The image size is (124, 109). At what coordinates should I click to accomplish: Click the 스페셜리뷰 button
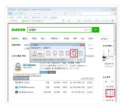52,72
